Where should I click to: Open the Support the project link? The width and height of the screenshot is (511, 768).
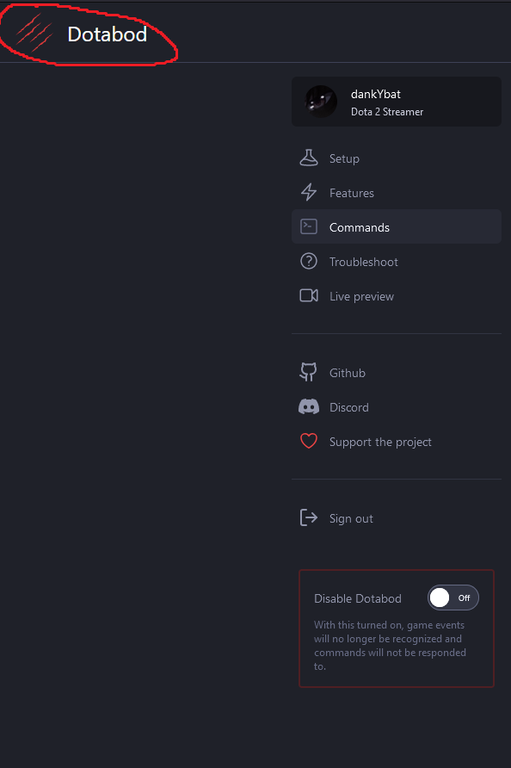tap(379, 441)
